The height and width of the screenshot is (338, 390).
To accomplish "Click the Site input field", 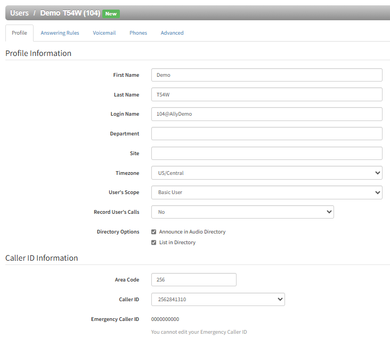I will coord(266,154).
